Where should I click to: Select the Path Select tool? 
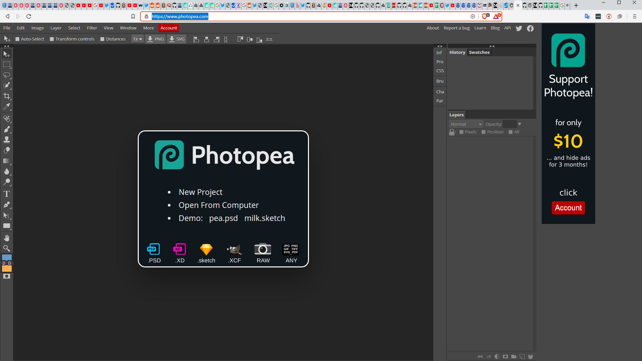pos(7,216)
